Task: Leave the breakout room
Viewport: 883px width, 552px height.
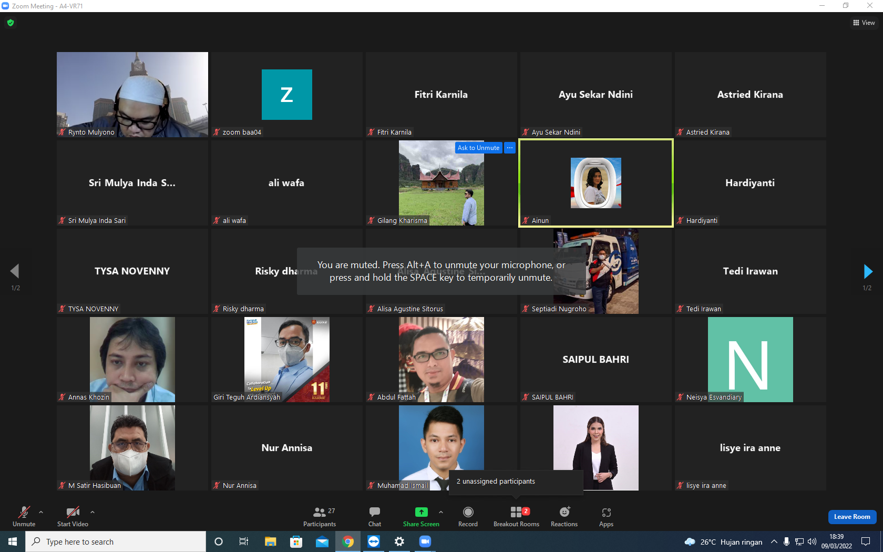Action: tap(852, 517)
